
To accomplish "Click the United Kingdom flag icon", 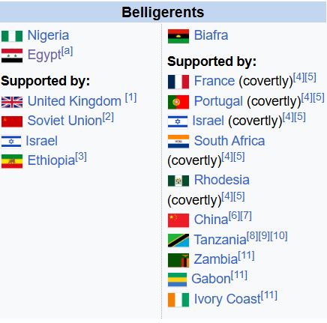I will click(12, 102).
